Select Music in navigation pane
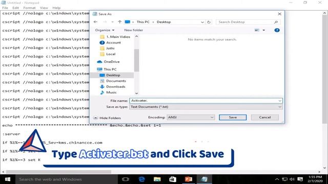 pyautogui.click(x=108, y=93)
